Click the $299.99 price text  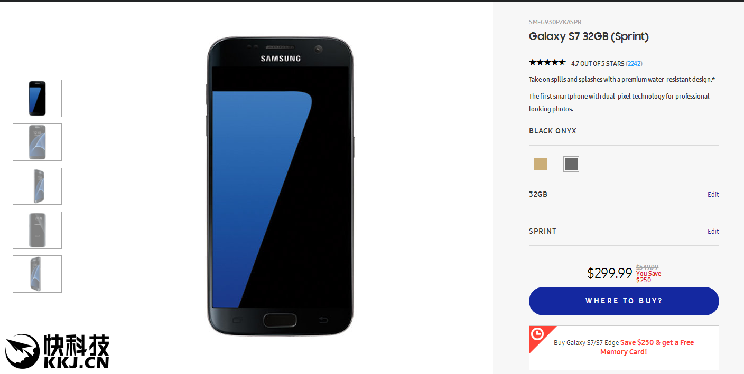(x=610, y=273)
